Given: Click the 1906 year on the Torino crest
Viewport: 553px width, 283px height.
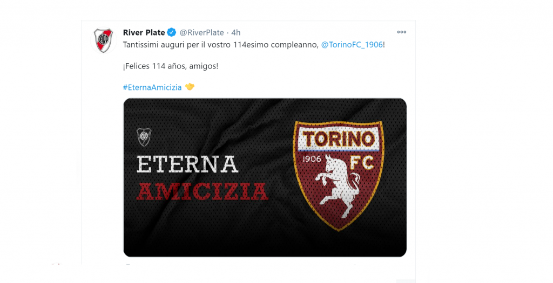Looking at the screenshot, I should [313, 160].
